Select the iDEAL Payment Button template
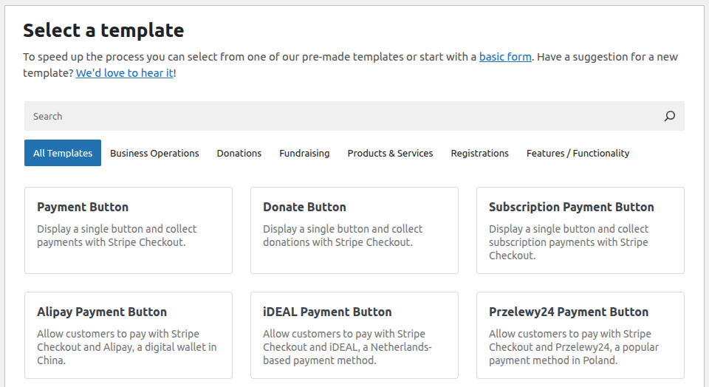 click(354, 335)
